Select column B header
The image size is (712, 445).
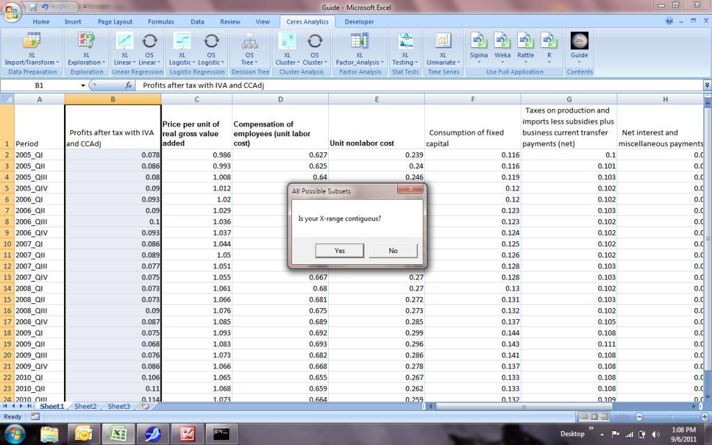(113, 99)
